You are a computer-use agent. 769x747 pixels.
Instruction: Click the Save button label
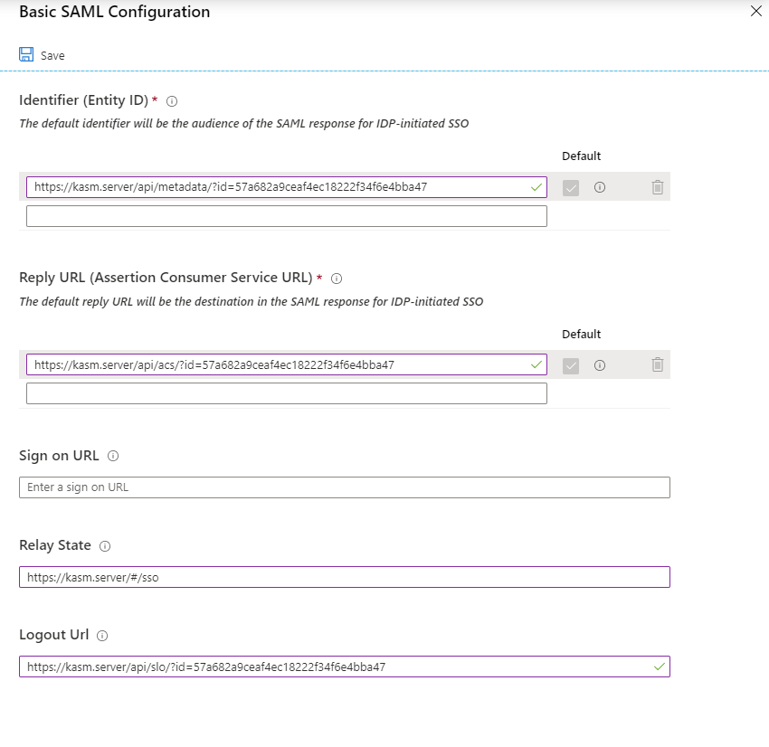click(x=51, y=55)
